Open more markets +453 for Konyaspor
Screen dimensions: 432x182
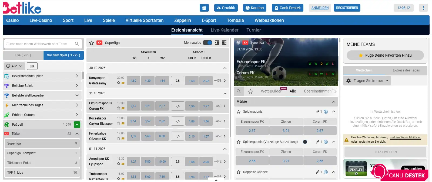point(220,81)
